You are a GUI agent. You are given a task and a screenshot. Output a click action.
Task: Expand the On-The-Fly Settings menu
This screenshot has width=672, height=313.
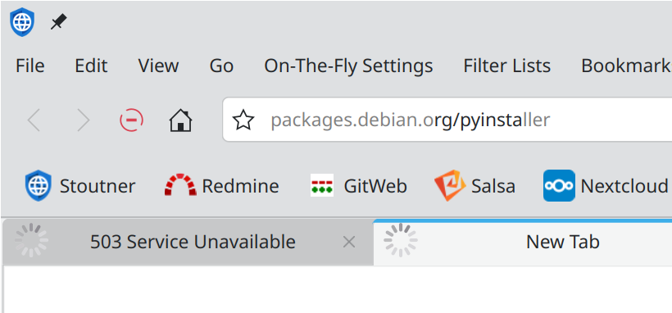[x=348, y=66]
